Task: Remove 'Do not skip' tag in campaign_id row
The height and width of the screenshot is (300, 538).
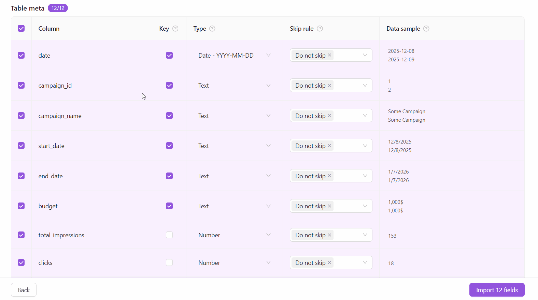Action: [329, 85]
